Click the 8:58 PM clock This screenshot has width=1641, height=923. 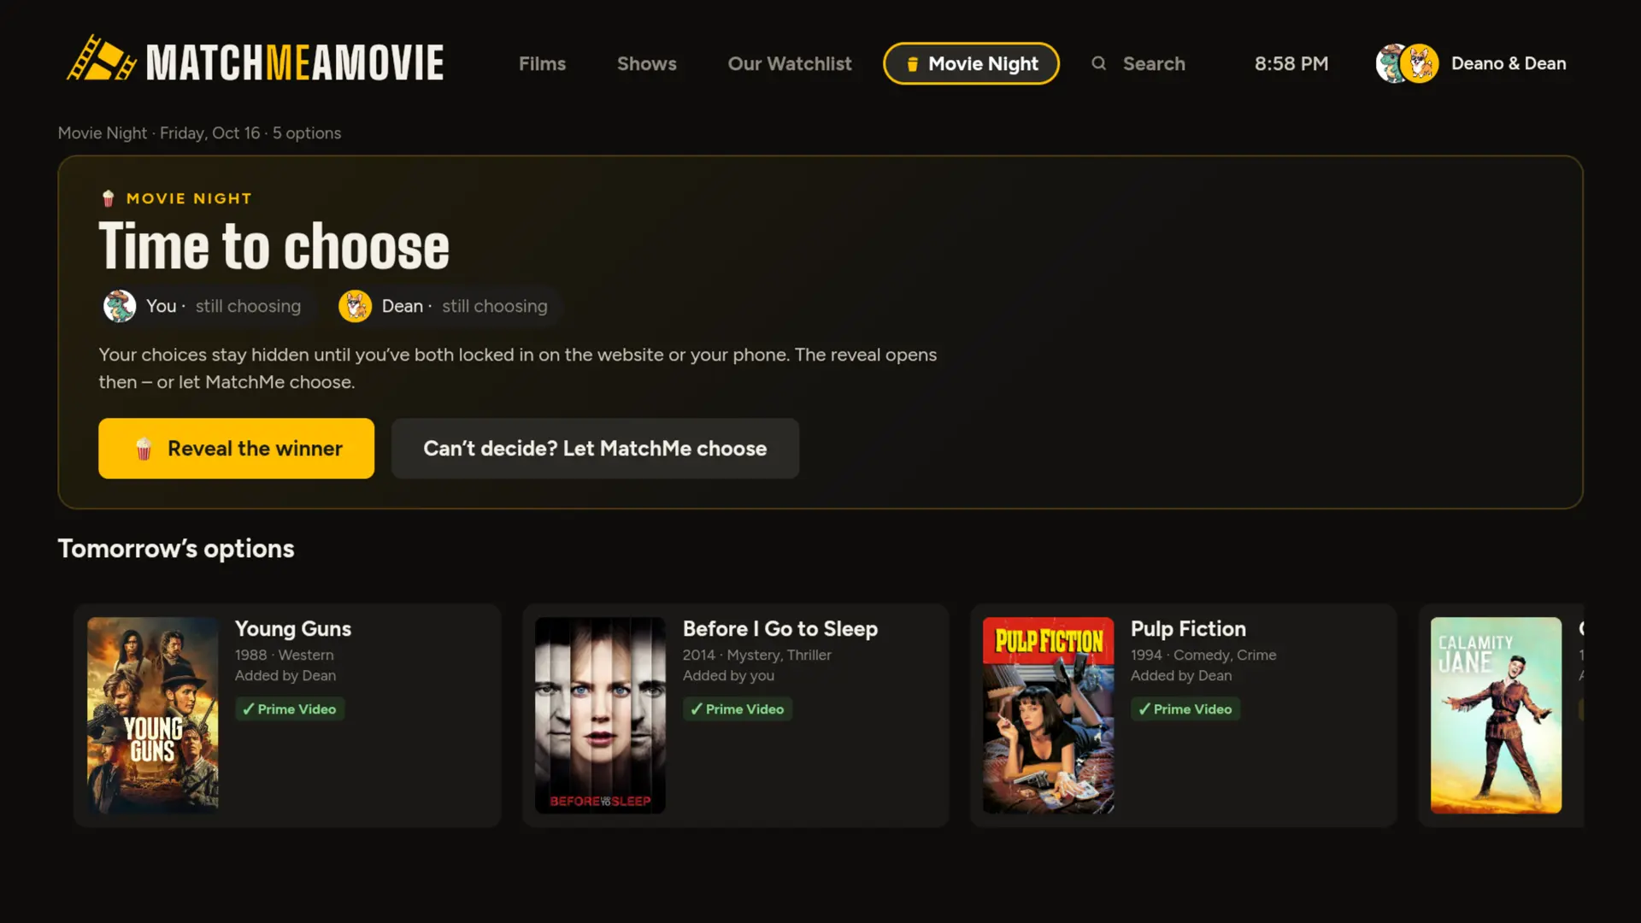(x=1291, y=63)
